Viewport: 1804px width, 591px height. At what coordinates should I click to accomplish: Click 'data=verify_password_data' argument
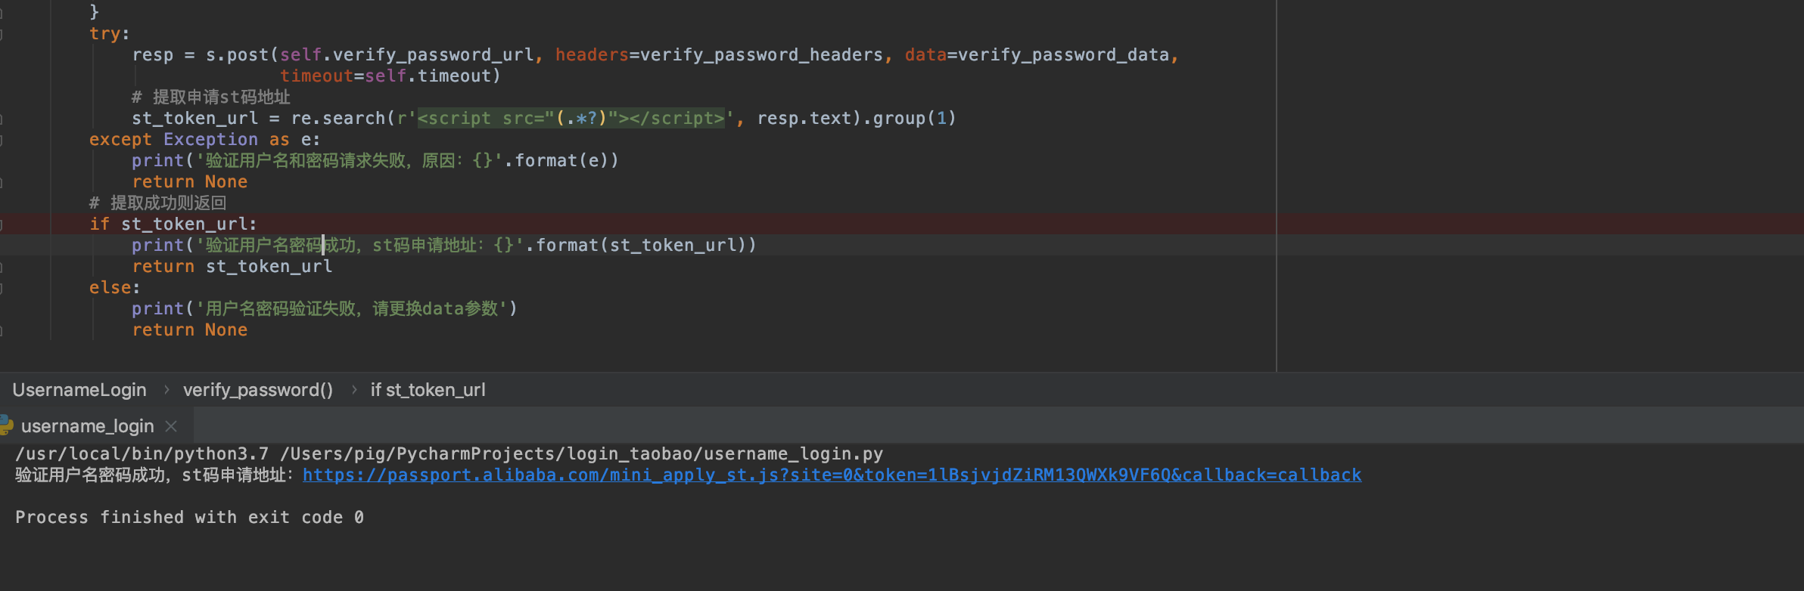[x=1037, y=55]
